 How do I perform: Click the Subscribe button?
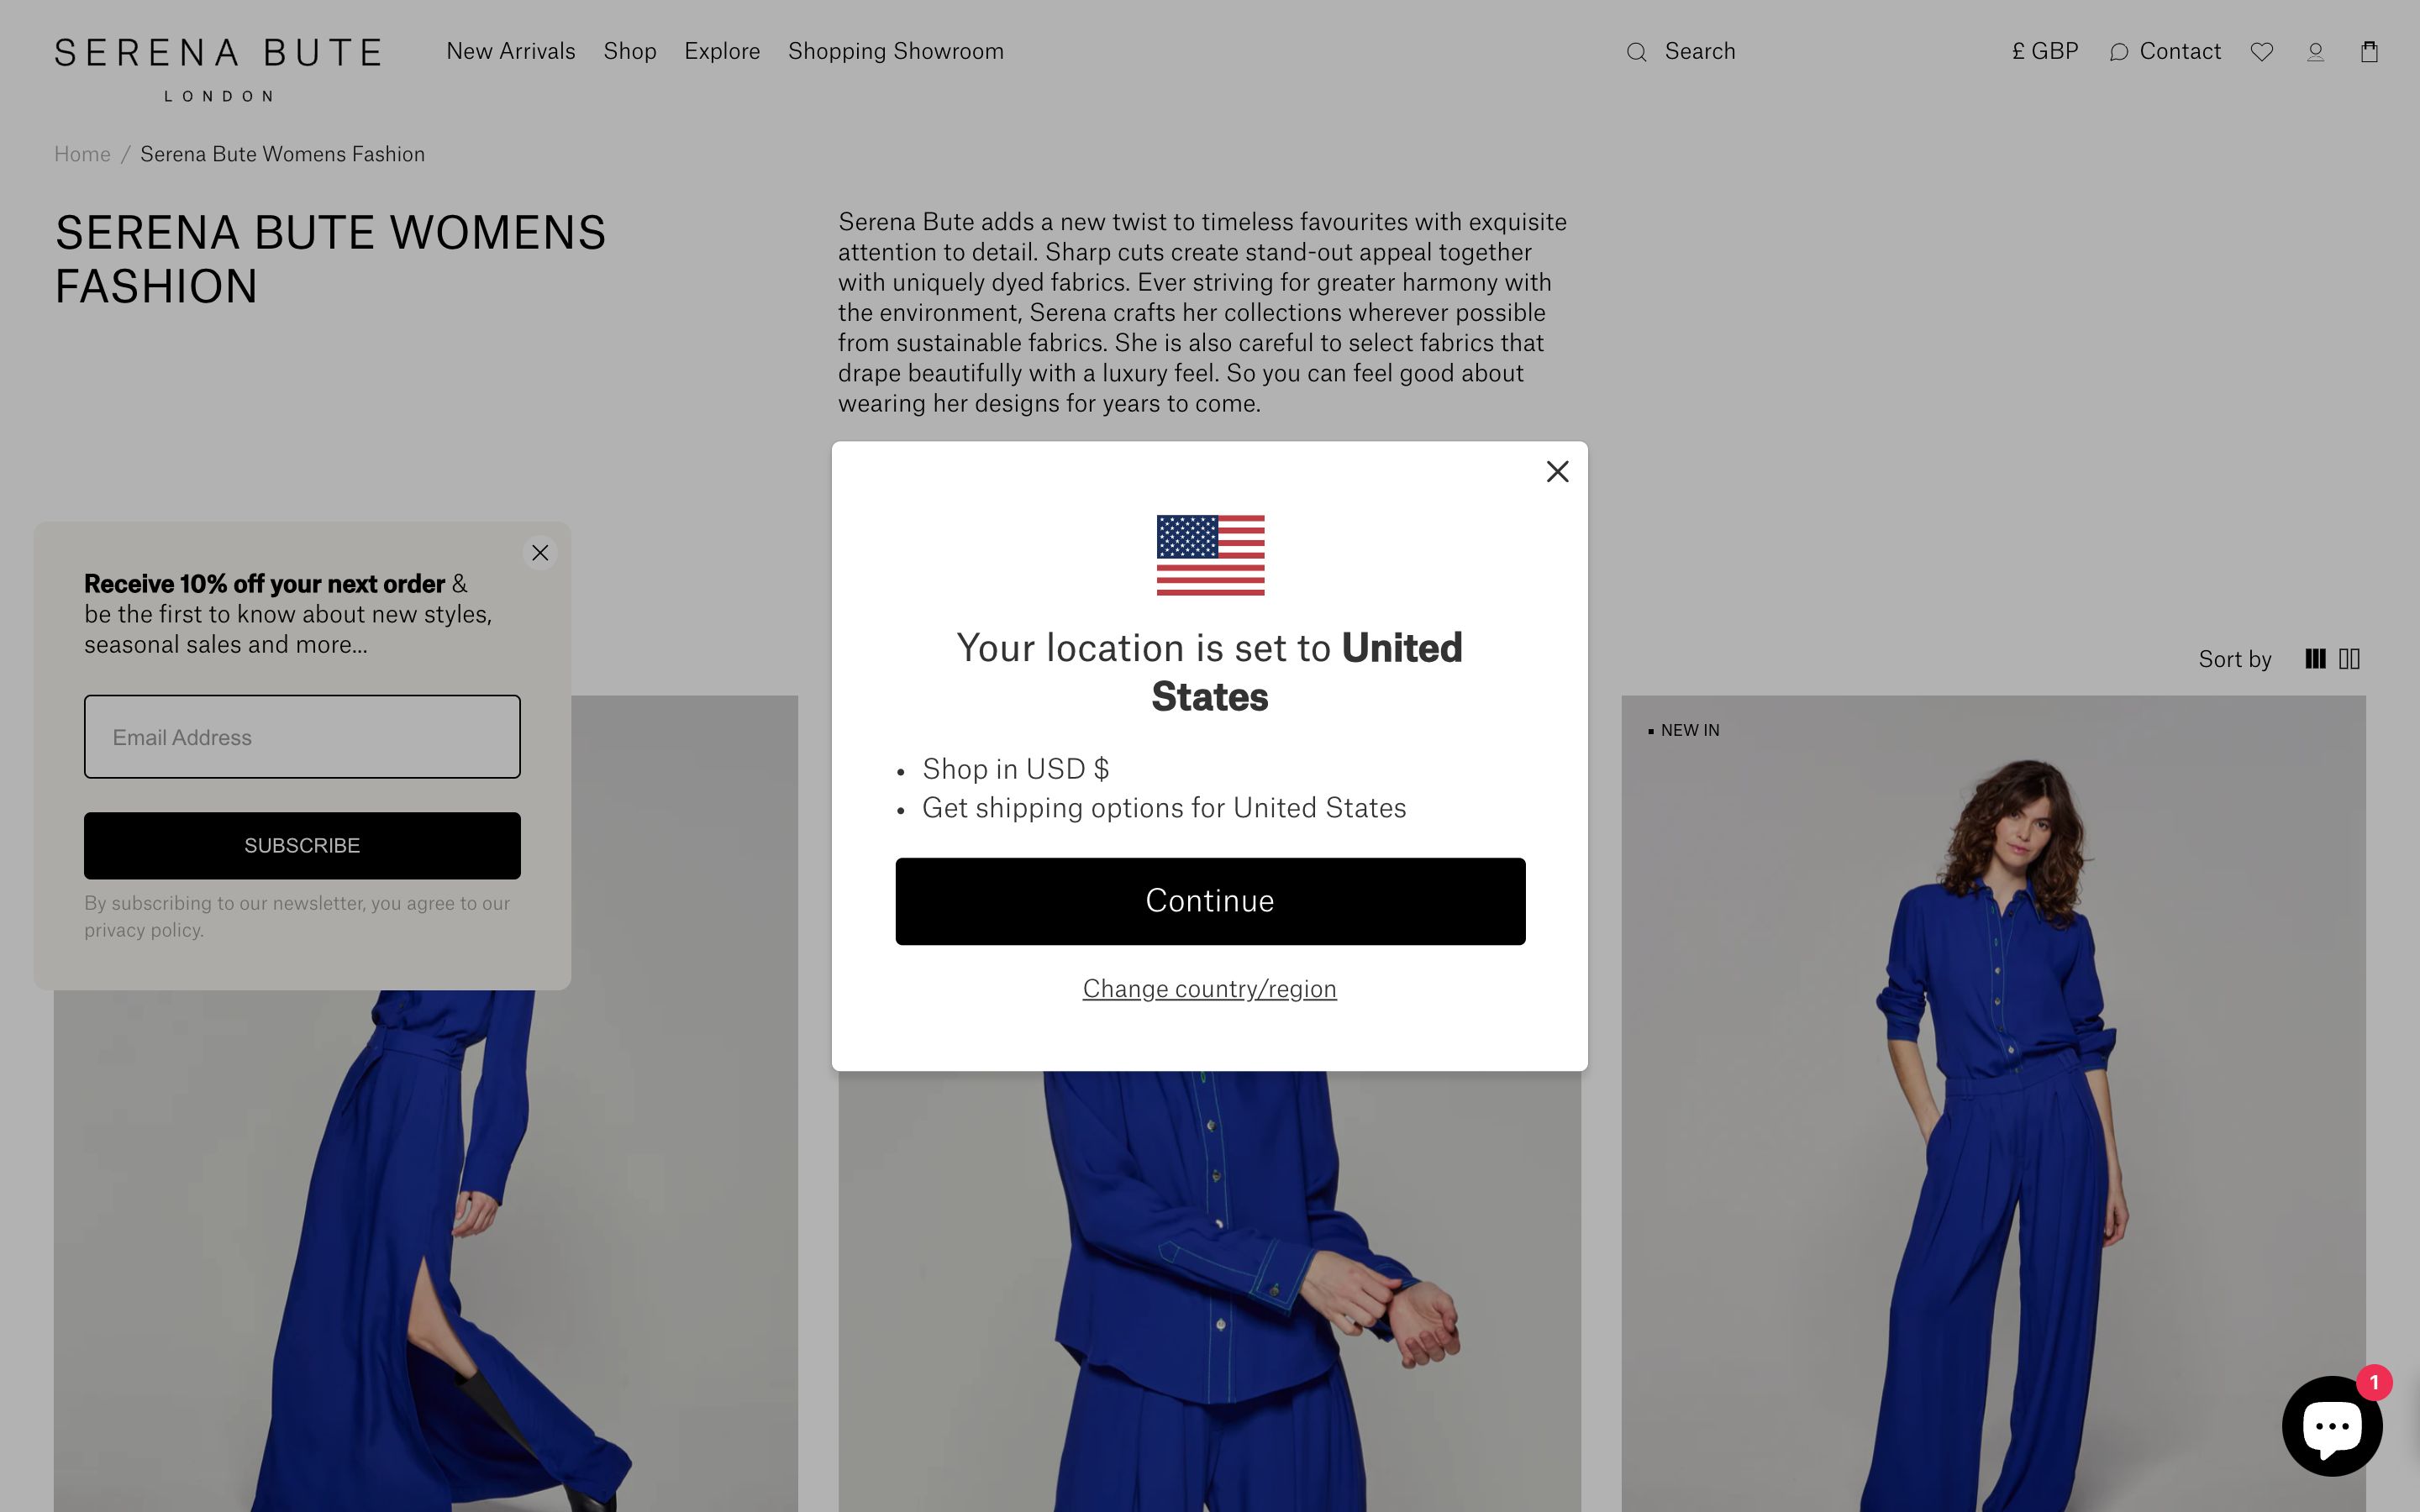tap(302, 846)
